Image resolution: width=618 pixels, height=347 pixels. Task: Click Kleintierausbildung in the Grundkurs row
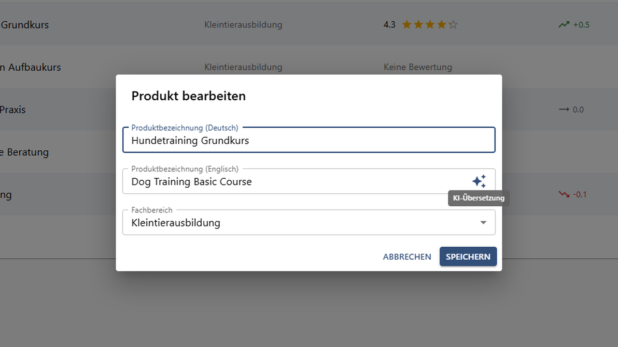coord(243,25)
